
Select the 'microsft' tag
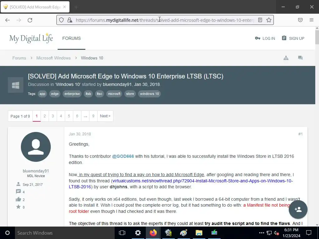[x=114, y=94]
